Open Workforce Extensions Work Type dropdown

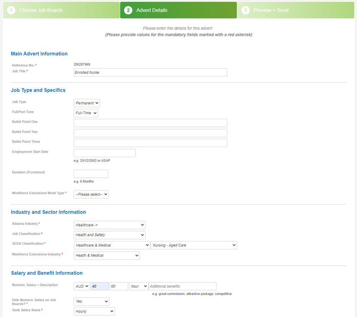pos(91,195)
